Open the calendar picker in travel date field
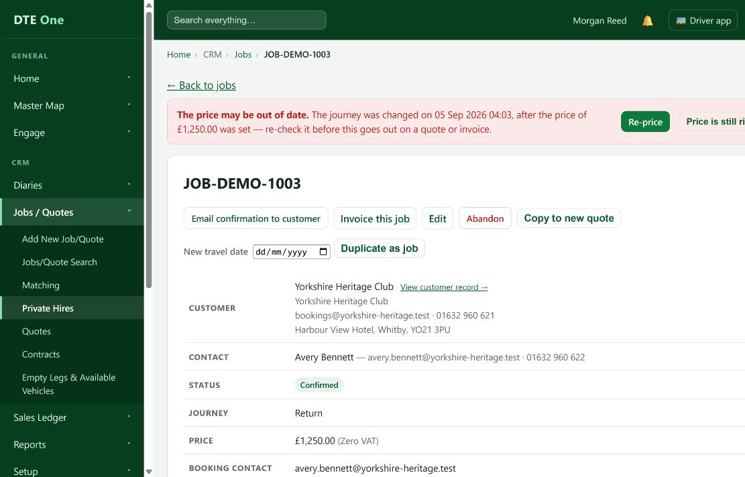Viewport: 745px width, 477px height. [323, 251]
